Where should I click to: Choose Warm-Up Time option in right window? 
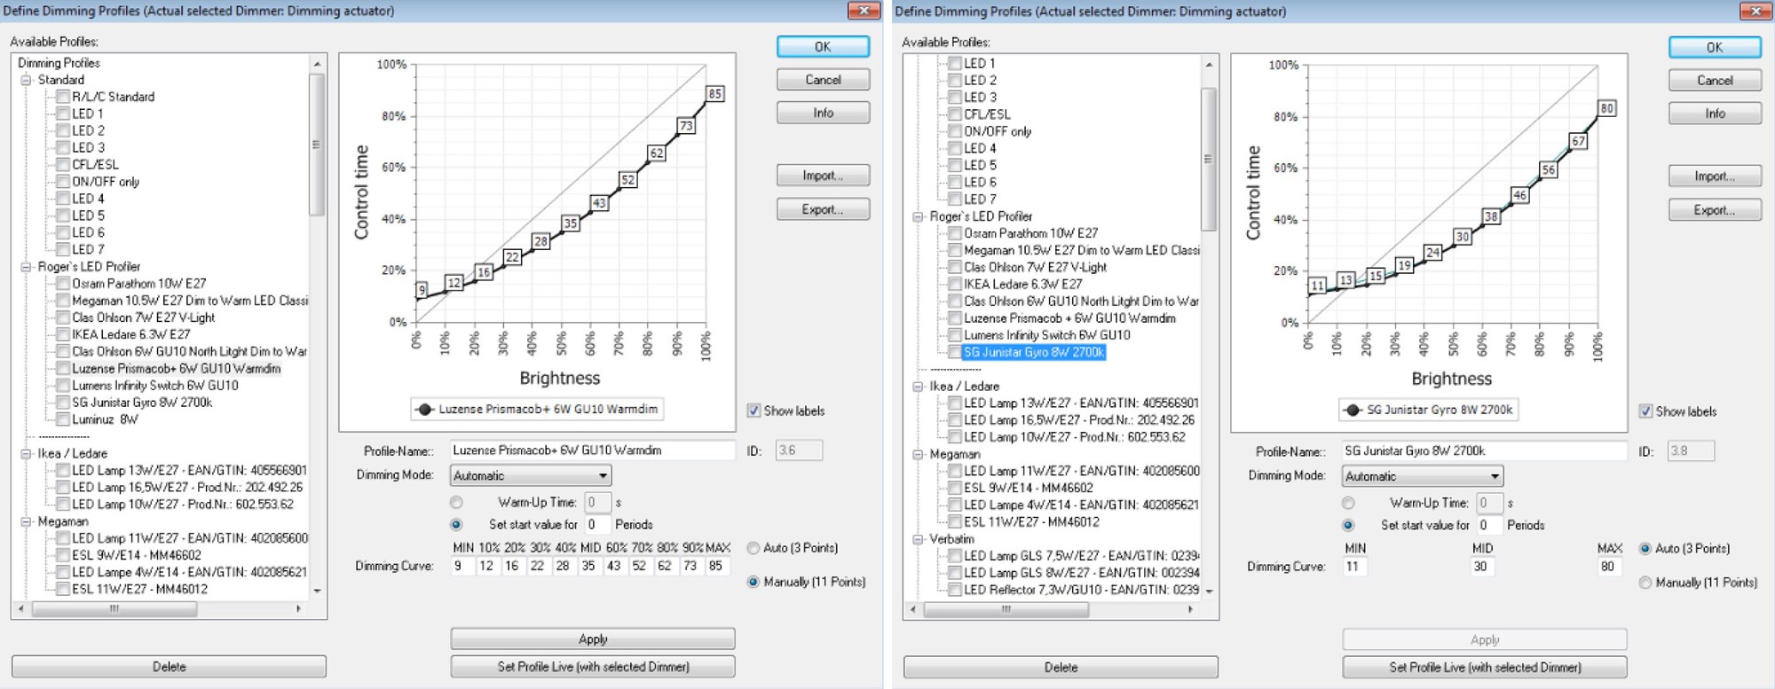click(1348, 503)
